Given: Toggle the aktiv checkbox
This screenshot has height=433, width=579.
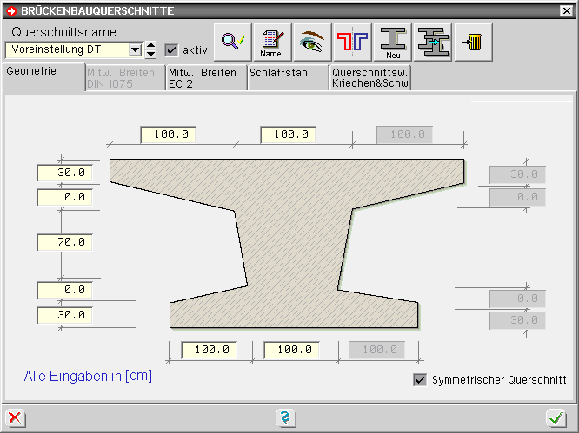Looking at the screenshot, I should point(171,50).
